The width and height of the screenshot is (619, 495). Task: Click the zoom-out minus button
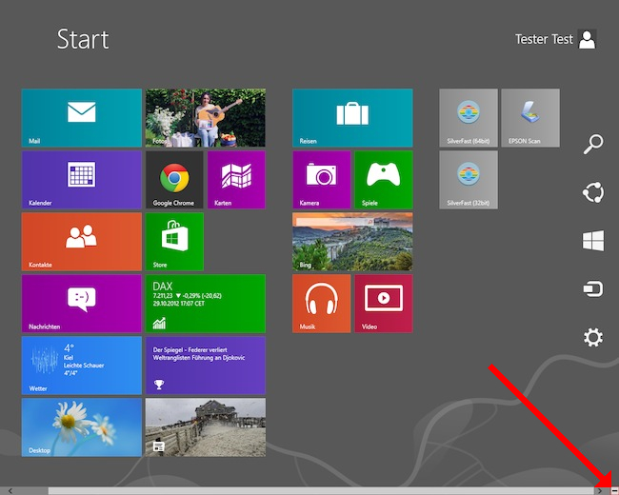click(x=612, y=490)
